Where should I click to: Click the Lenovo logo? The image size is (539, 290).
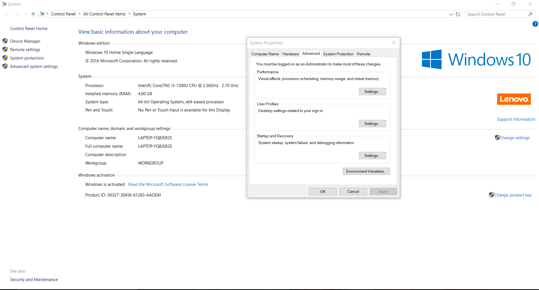click(514, 99)
